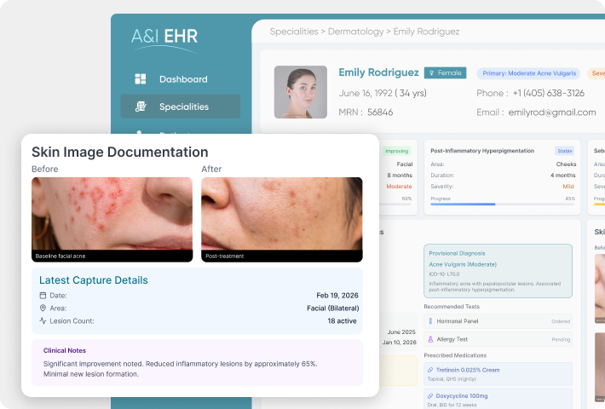
Task: Click the 4 months duration value
Action: pyautogui.click(x=563, y=176)
